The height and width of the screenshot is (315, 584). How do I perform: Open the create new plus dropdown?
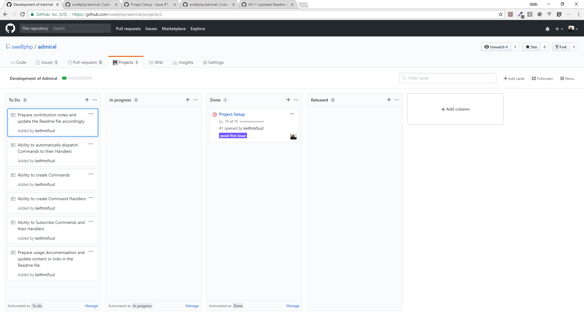click(559, 29)
